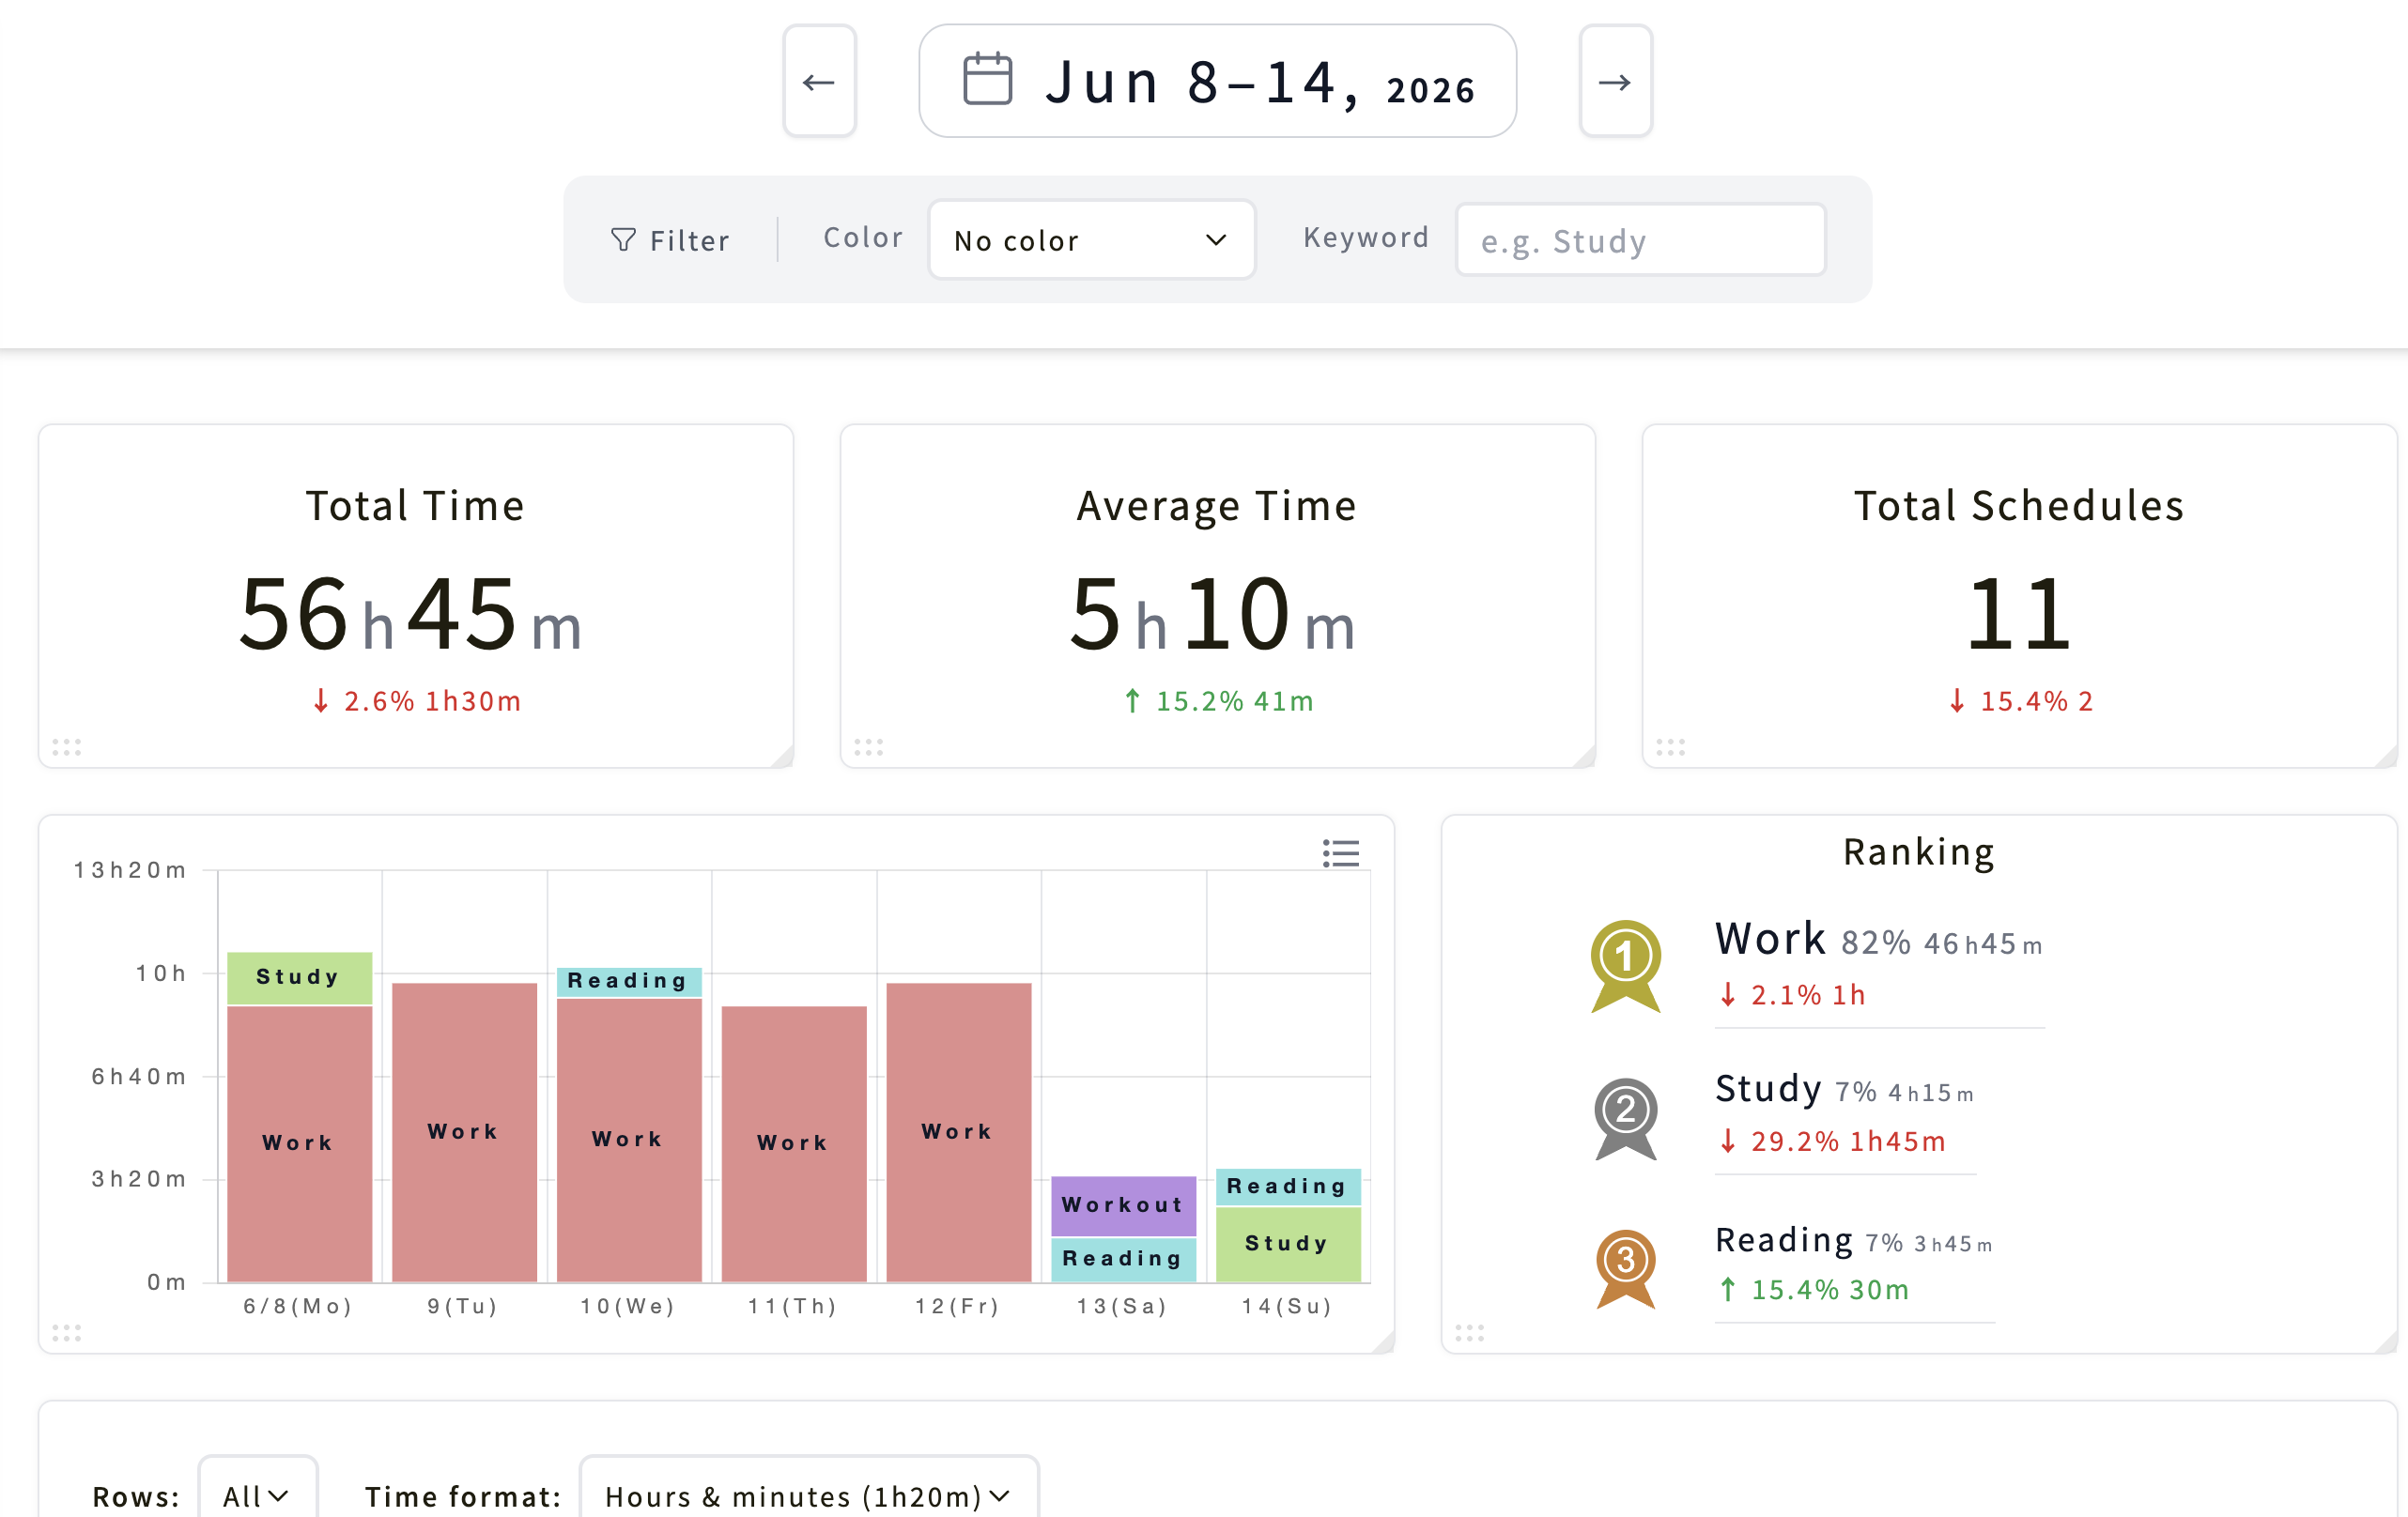Select the Work segment on Monday's bar

300,1143
